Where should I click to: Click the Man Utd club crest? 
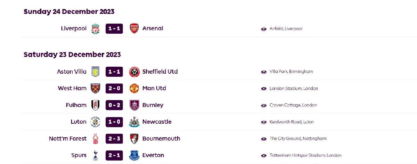pos(134,88)
